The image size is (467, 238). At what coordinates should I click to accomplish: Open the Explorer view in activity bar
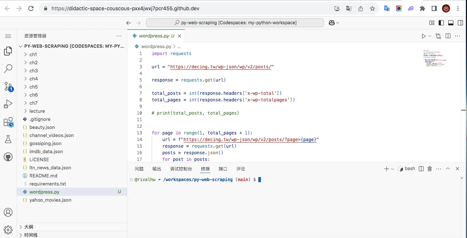[x=8, y=51]
